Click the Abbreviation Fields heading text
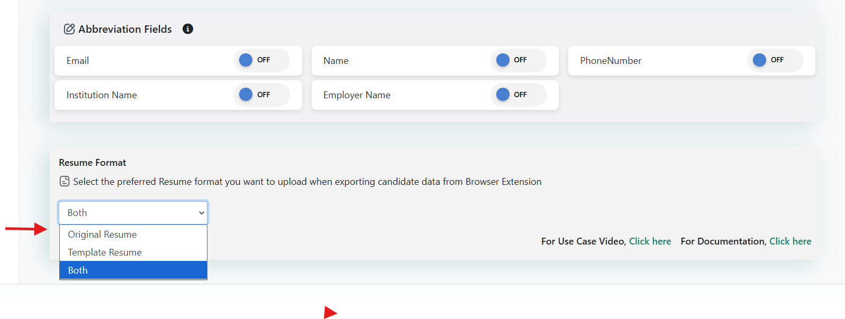This screenshot has width=845, height=319. (x=125, y=29)
